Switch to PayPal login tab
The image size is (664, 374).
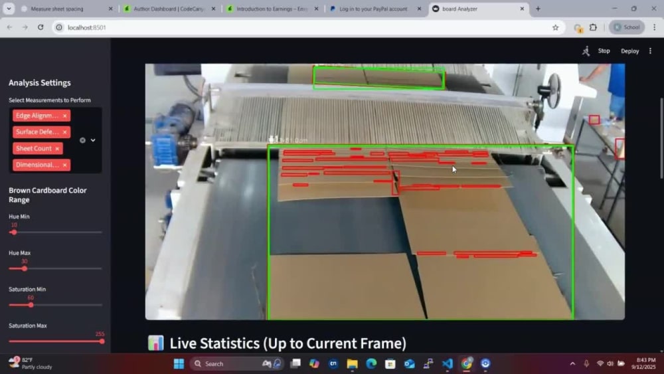[x=375, y=9]
